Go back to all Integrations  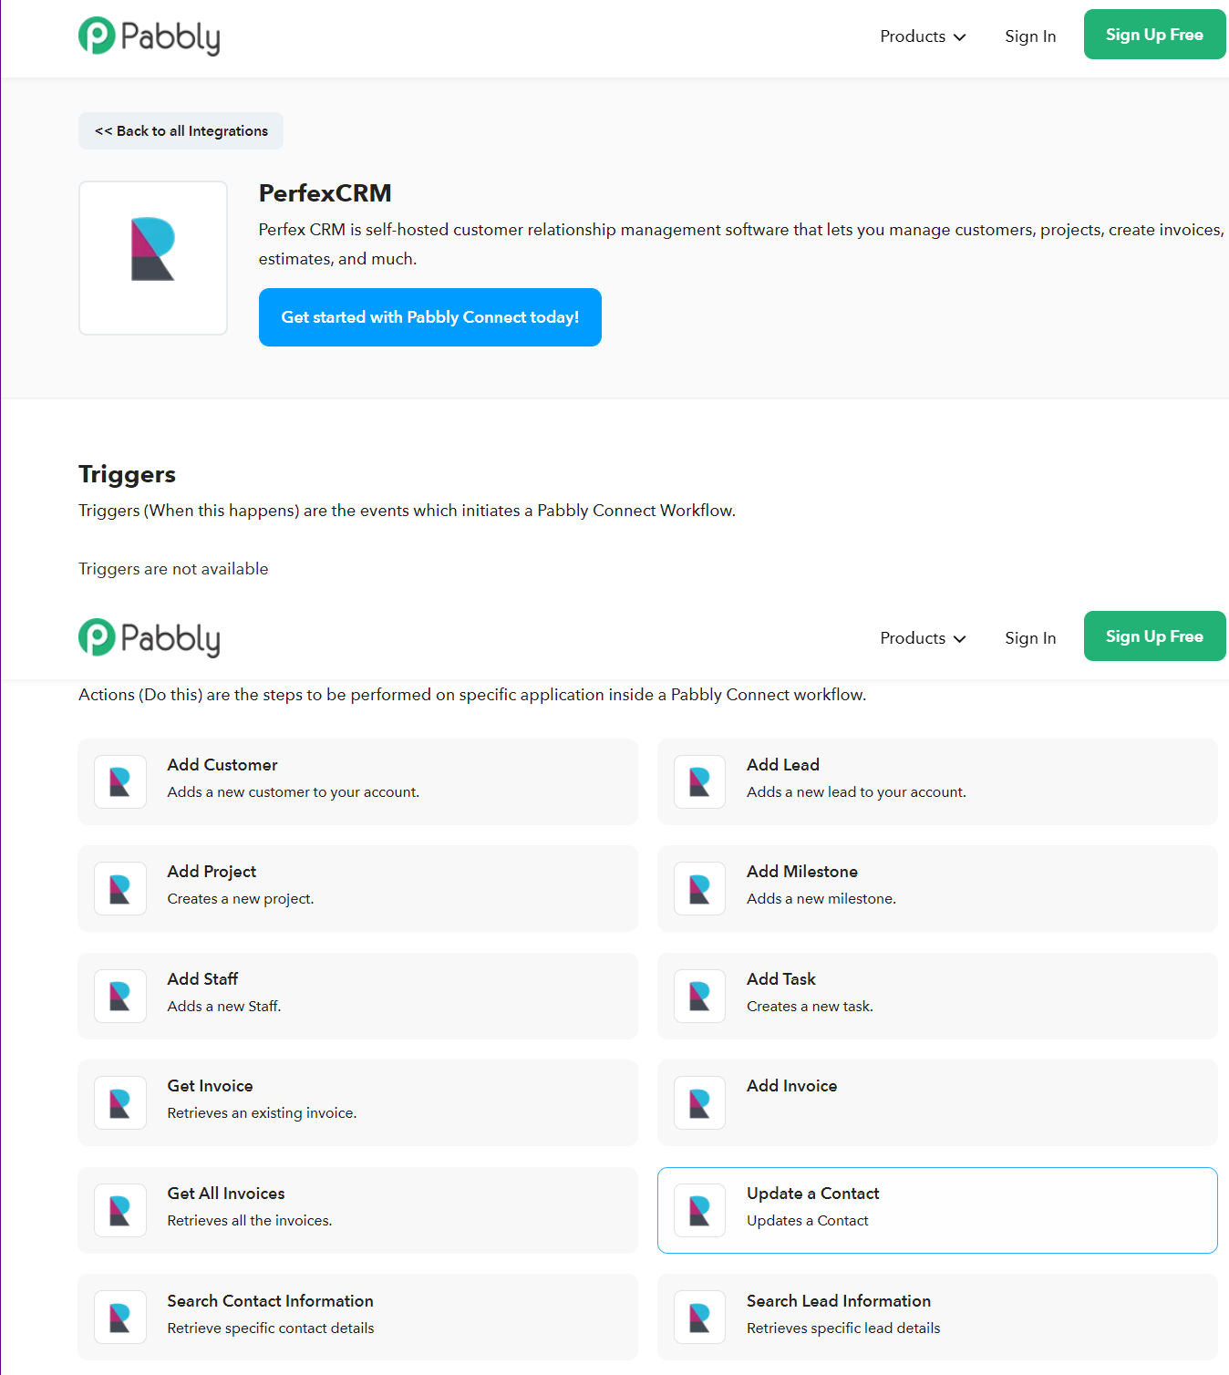(x=181, y=131)
